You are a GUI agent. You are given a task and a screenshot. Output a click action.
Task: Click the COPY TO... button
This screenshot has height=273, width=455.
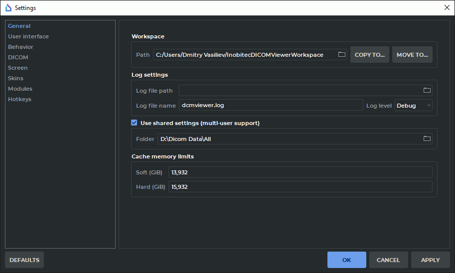369,55
